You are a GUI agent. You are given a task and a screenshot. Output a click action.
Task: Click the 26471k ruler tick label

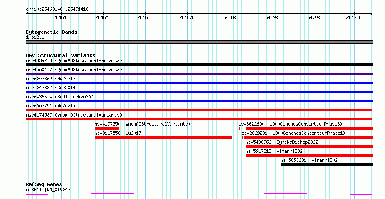pos(354,17)
